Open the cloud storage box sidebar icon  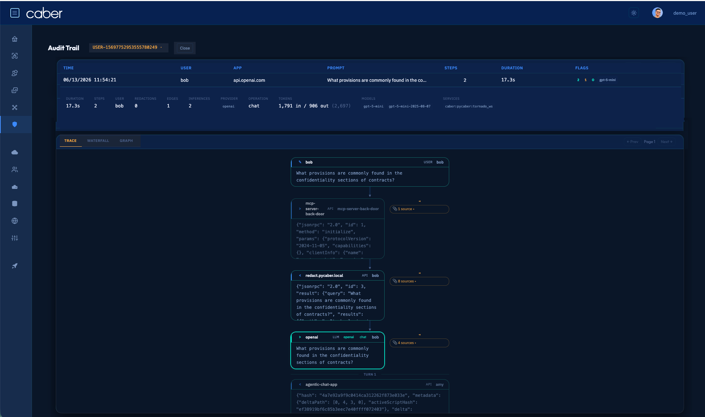click(15, 187)
